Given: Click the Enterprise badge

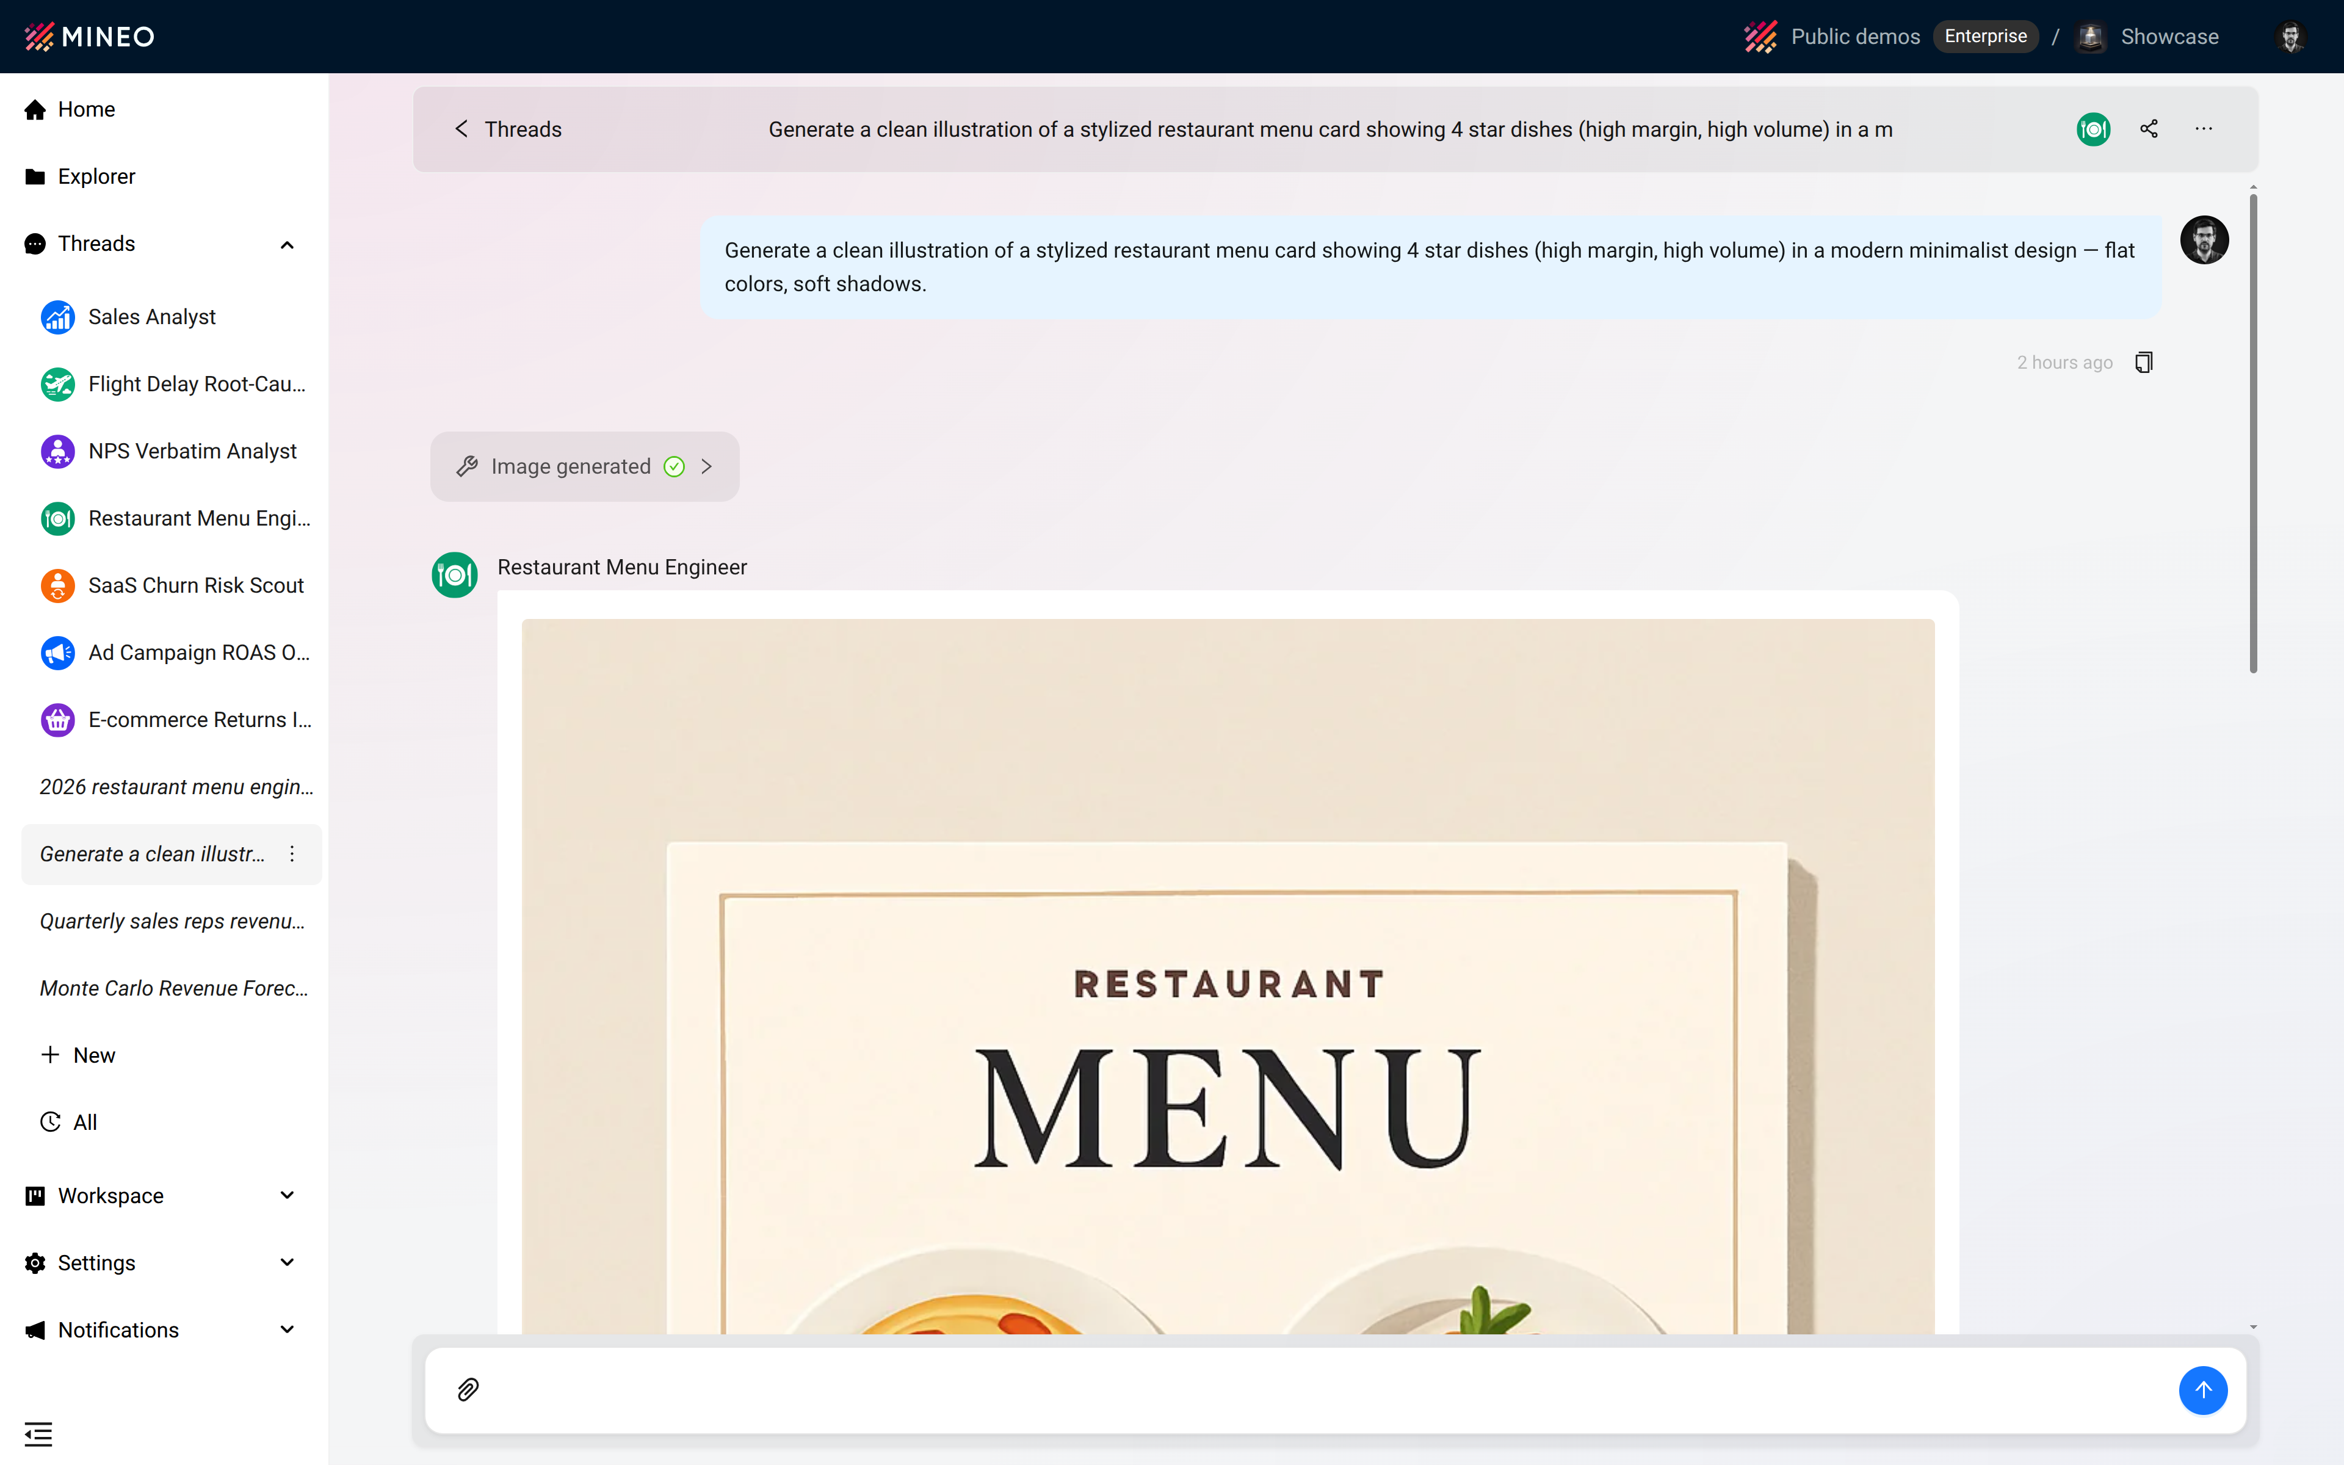Looking at the screenshot, I should point(1986,37).
